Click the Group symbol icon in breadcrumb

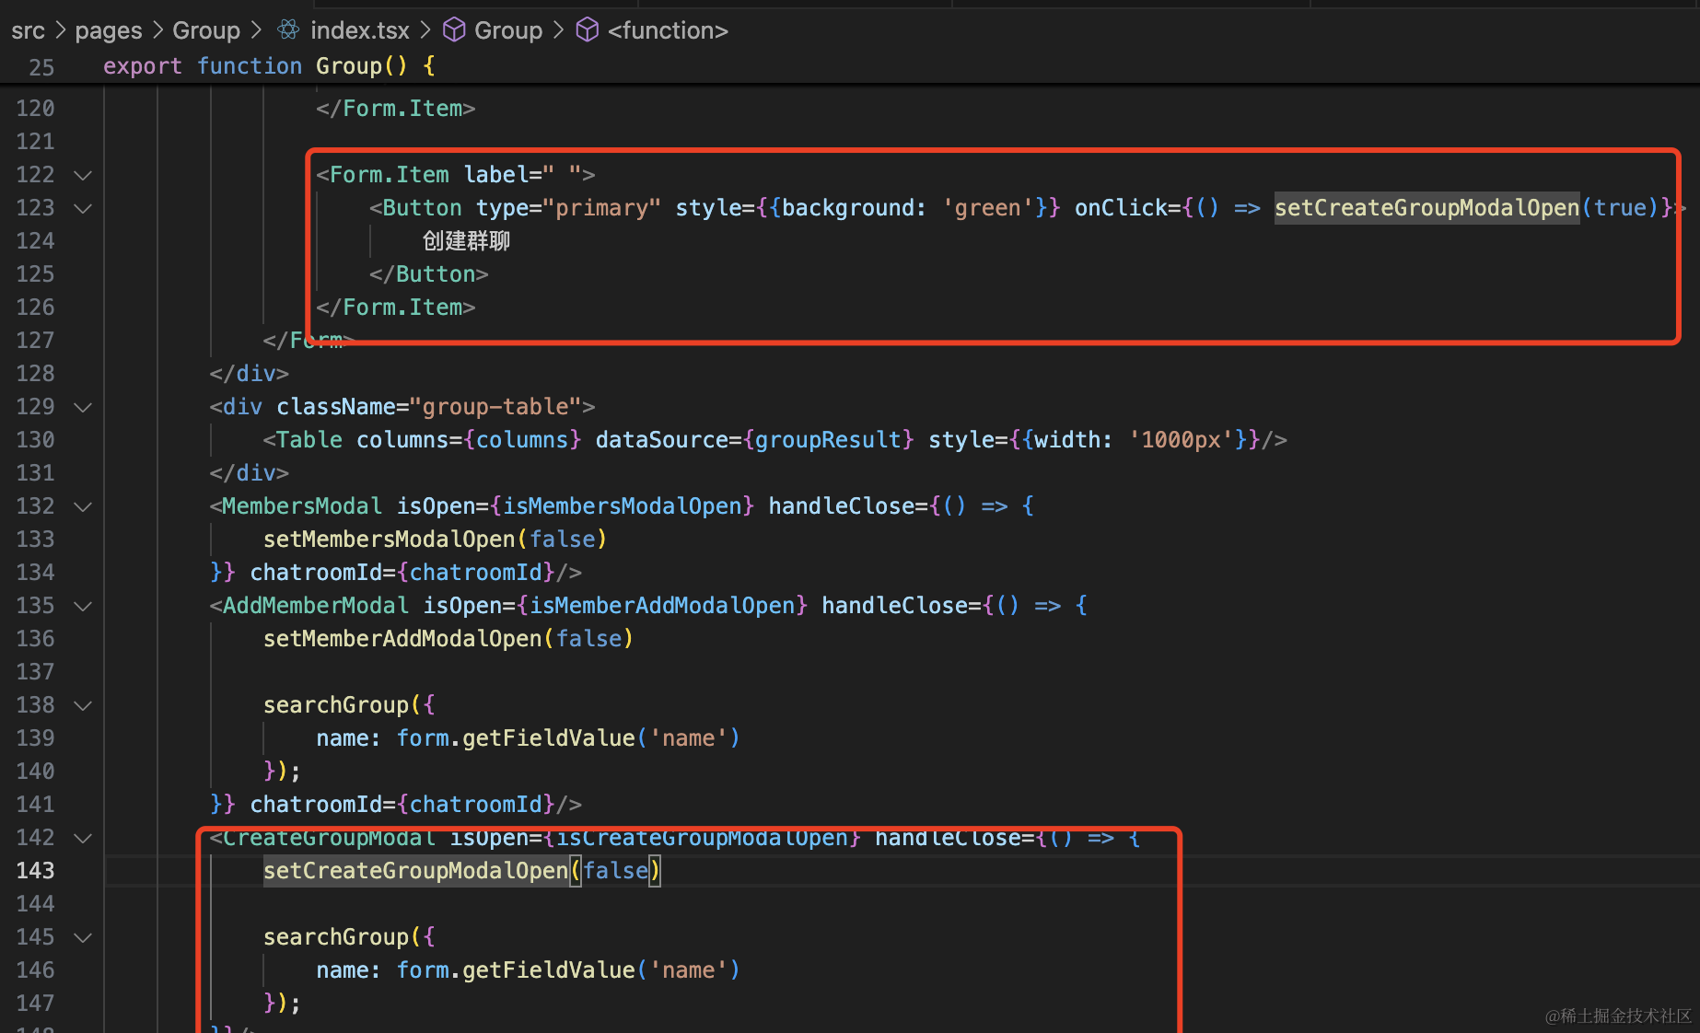coord(454,30)
